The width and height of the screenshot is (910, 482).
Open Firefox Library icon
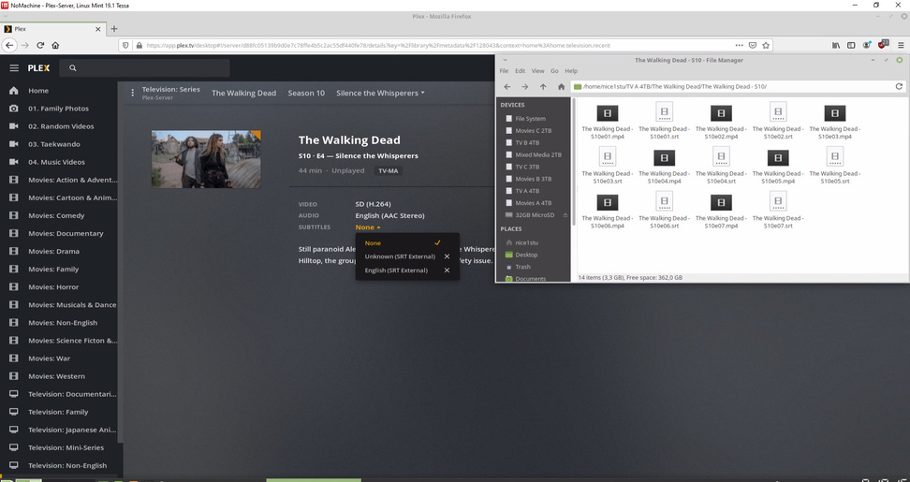click(x=836, y=45)
